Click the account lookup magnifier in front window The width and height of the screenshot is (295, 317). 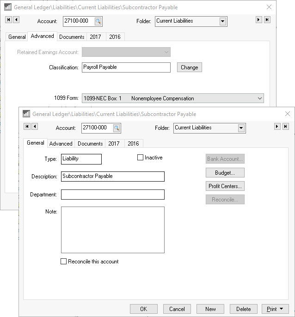point(117,128)
